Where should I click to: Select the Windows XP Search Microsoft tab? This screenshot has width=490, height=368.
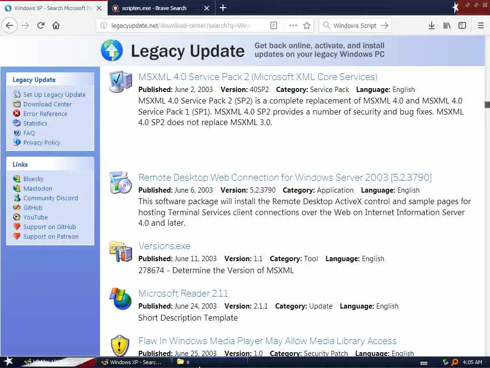tap(53, 8)
